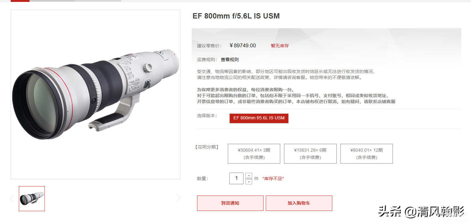The width and height of the screenshot is (471, 224).
Task: Select the small lens thumbnail image
Action: click(32, 199)
